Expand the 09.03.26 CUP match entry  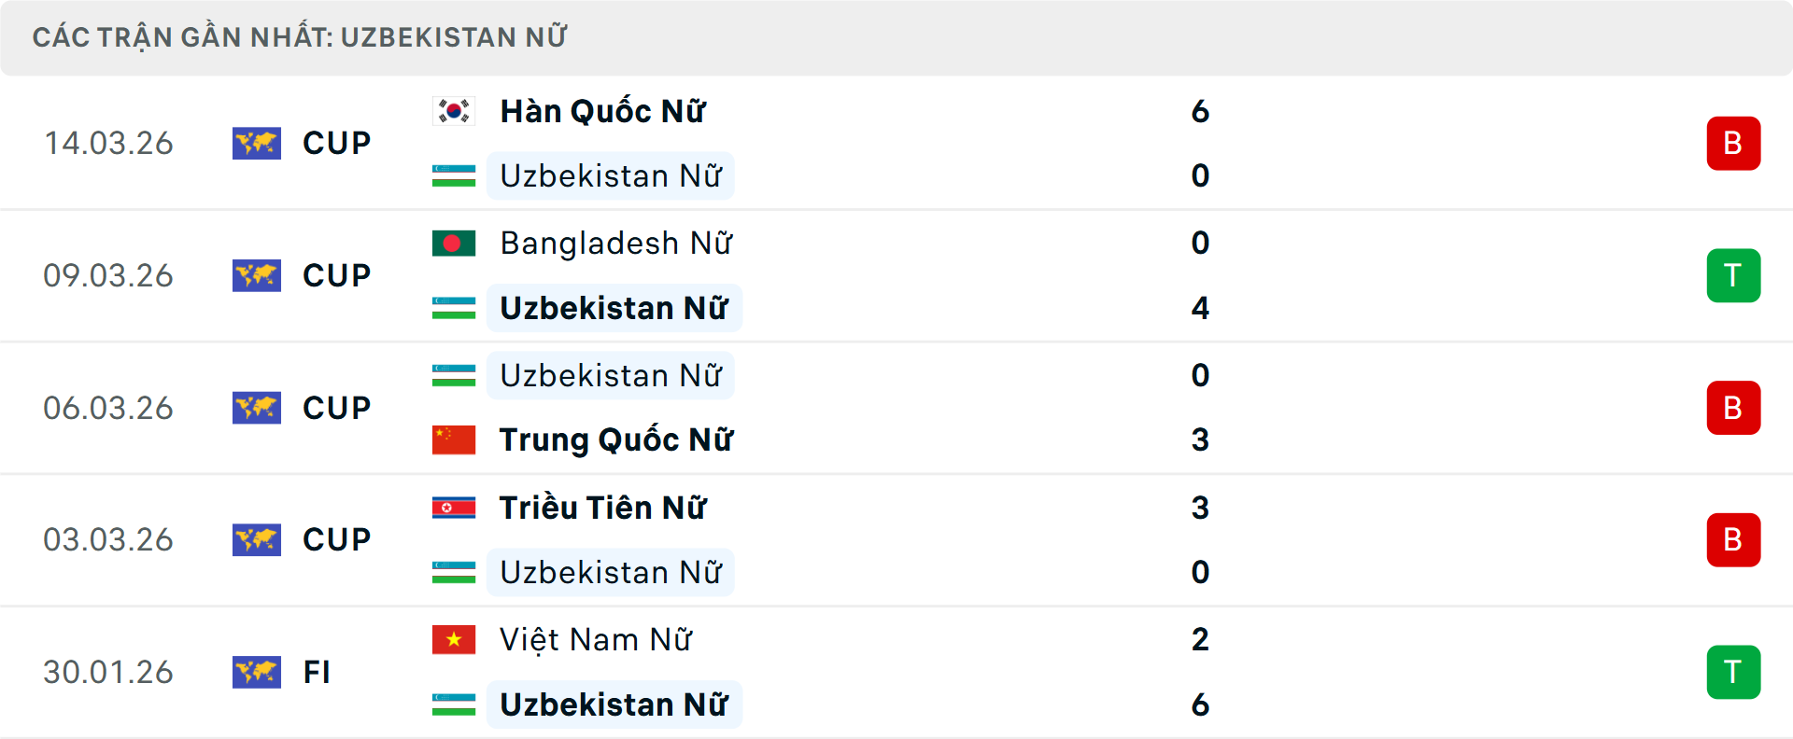point(896,275)
